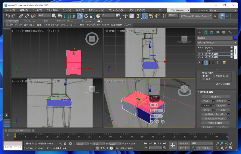Image resolution: width=241 pixels, height=154 pixels.
Task: Click the time slider 0 / 100
Action: pyautogui.click(x=19, y=131)
